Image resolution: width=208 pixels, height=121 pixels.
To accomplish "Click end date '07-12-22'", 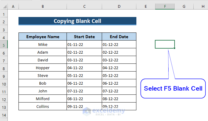I will tap(119, 91).
